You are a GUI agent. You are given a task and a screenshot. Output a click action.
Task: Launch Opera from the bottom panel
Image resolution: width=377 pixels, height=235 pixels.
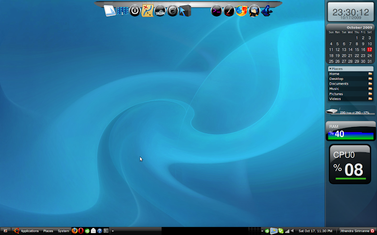coord(81,231)
